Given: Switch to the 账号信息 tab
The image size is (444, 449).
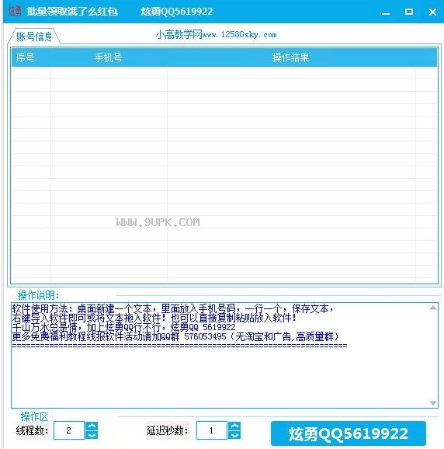Looking at the screenshot, I should (34, 37).
